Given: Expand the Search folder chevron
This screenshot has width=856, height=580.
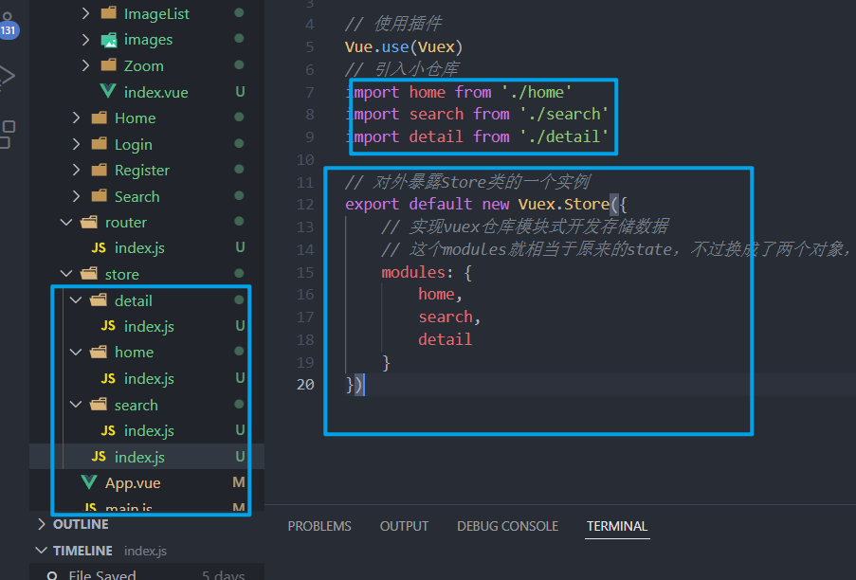Looking at the screenshot, I should (x=76, y=196).
